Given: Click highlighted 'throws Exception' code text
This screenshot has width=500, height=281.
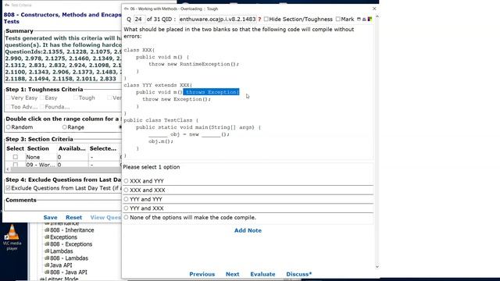Looking at the screenshot, I should pyautogui.click(x=211, y=92).
